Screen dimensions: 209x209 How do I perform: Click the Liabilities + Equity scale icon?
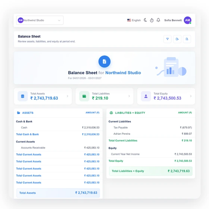111,113
